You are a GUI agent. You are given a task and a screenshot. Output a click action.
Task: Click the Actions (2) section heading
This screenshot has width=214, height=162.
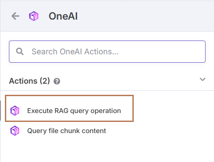[x=29, y=81]
